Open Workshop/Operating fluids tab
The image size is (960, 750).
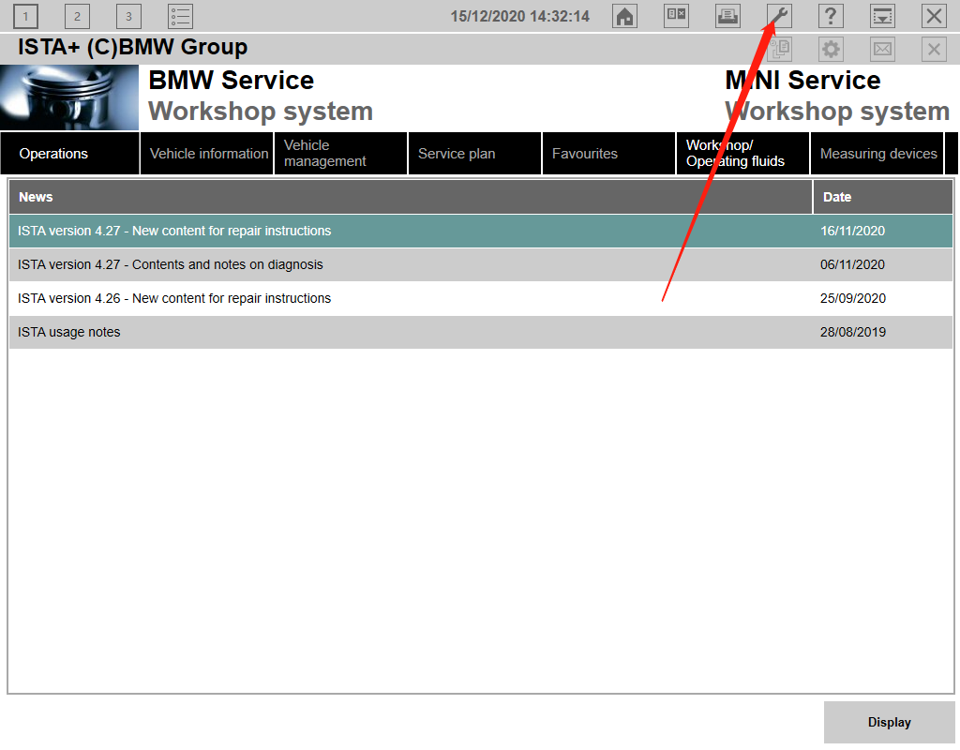[743, 154]
